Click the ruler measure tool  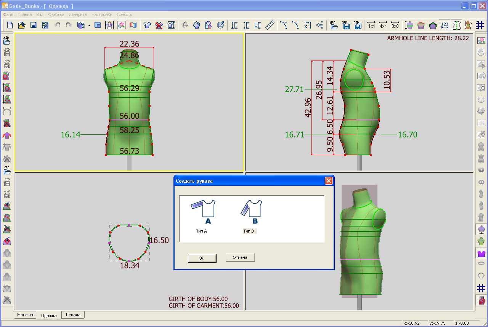(270, 25)
